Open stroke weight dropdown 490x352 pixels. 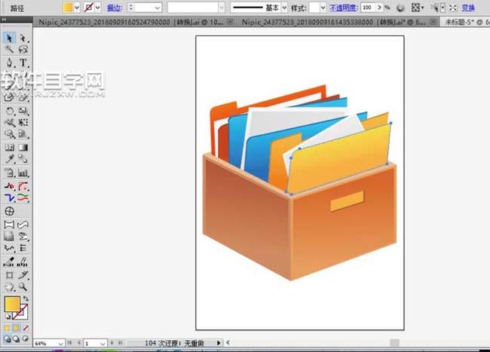pos(158,8)
